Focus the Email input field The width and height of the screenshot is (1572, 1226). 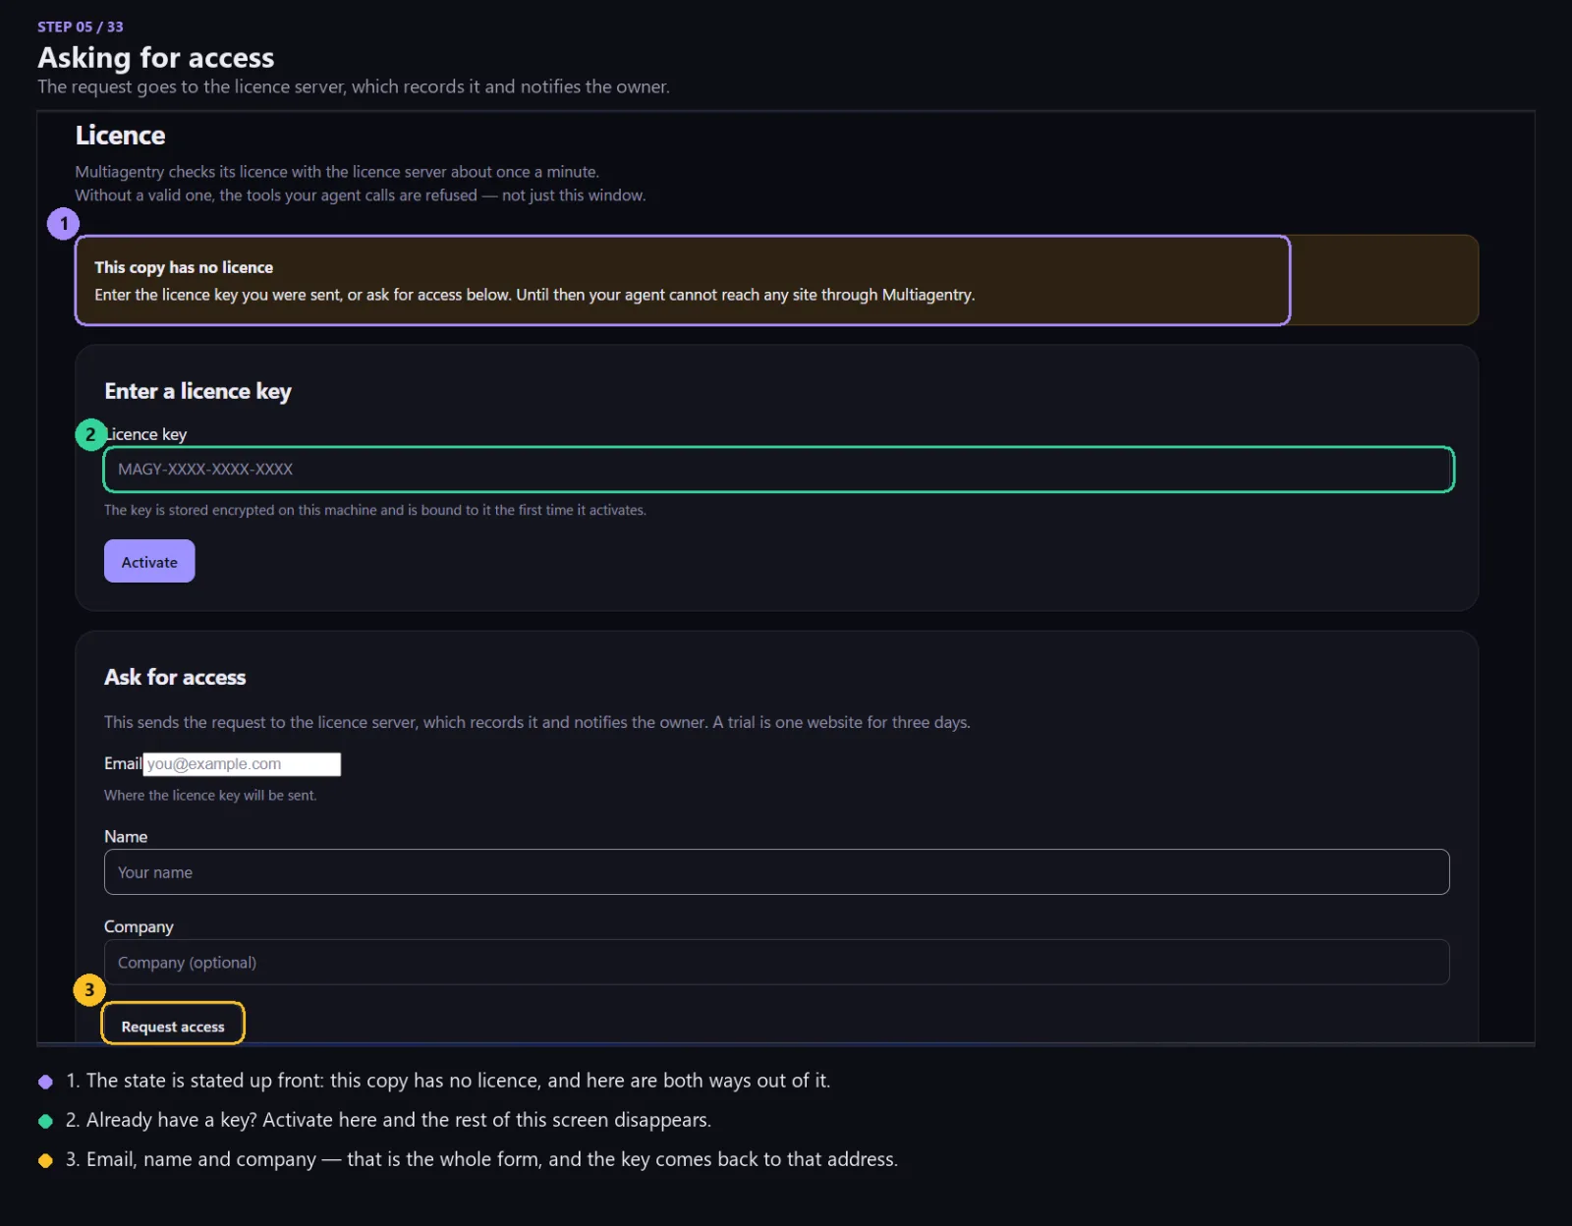242,764
